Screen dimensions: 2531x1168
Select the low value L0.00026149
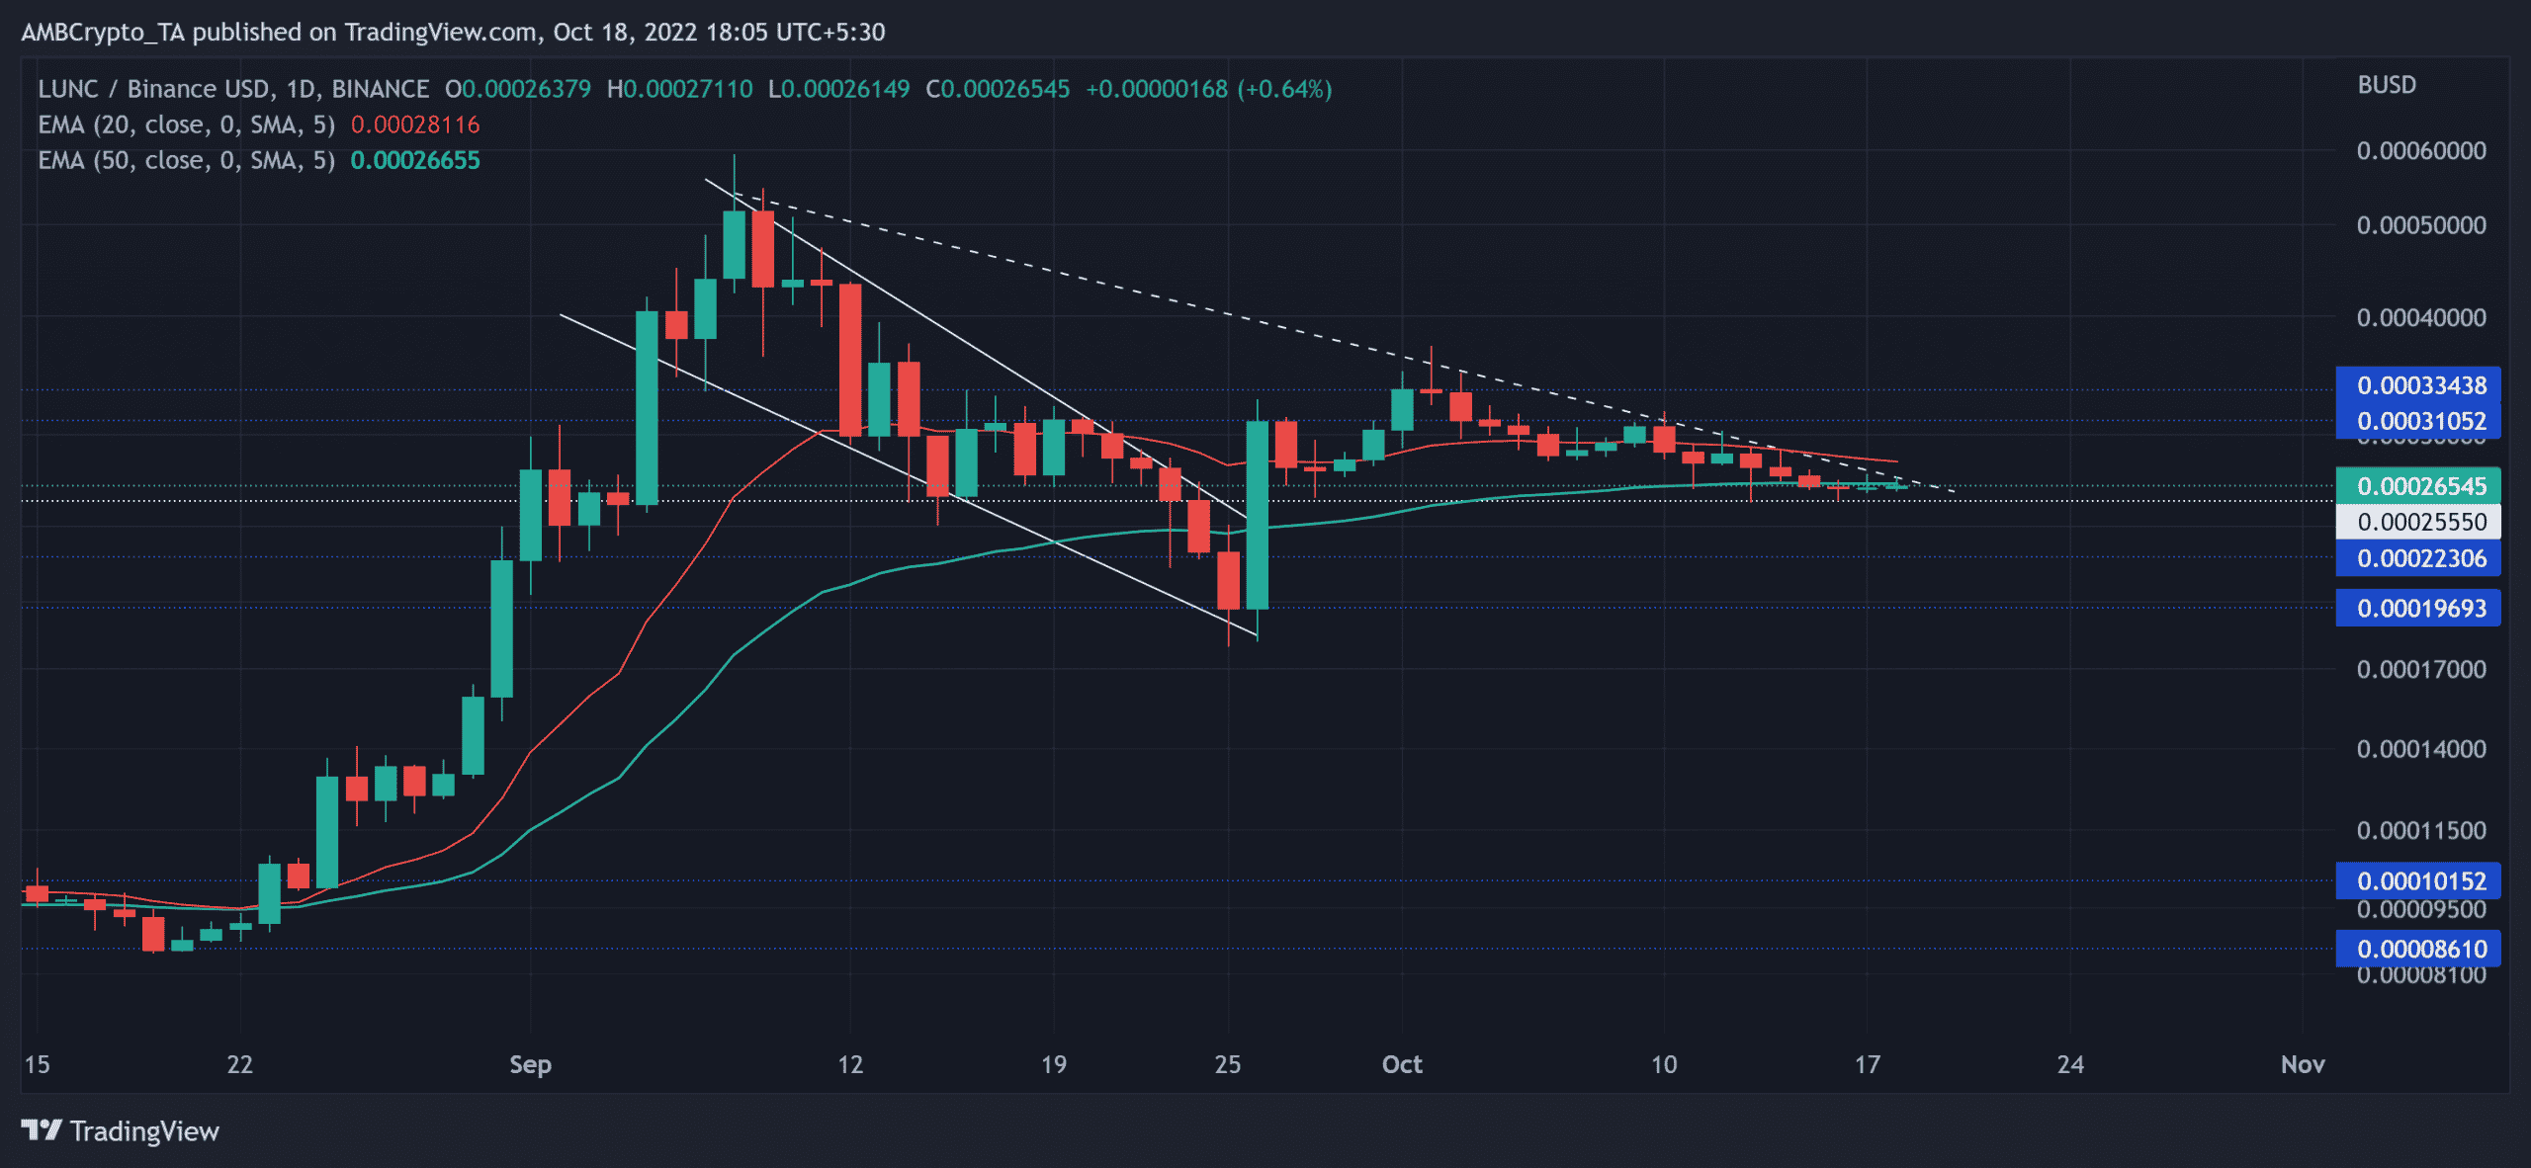839,89
